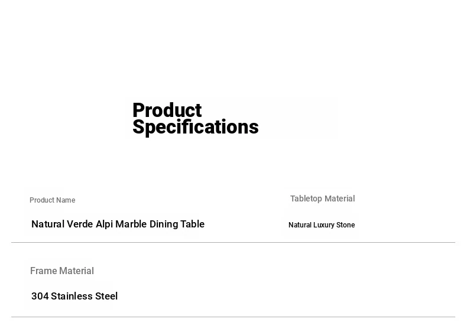The image size is (467, 332).
Task: Select the word Specifications in heading
Action: [196, 128]
